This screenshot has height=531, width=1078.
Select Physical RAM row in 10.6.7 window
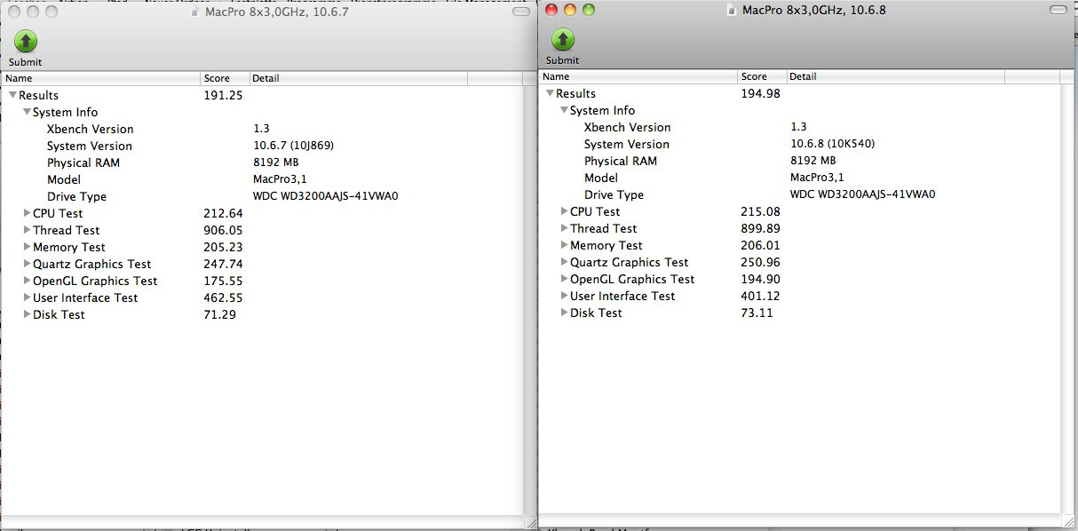tap(261, 162)
